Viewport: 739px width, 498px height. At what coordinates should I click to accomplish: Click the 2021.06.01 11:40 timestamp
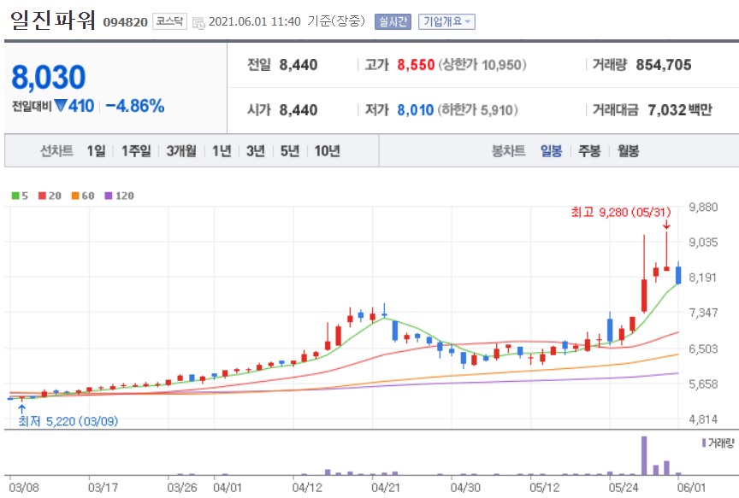pyautogui.click(x=255, y=21)
